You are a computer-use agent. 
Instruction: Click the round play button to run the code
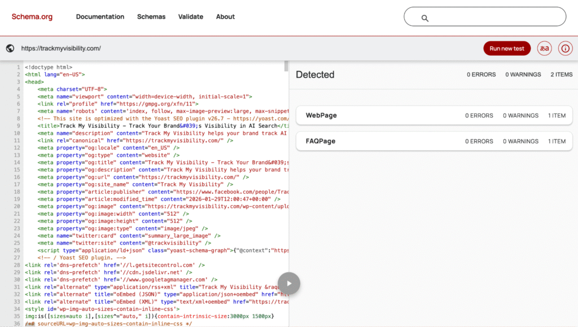click(x=289, y=283)
